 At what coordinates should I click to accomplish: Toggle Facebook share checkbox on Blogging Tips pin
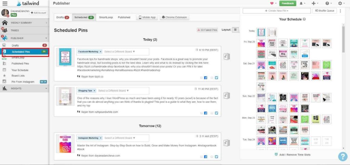pyautogui.click(x=201, y=113)
